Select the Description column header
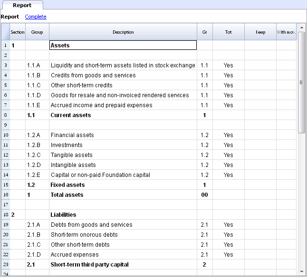The width and height of the screenshot is (307, 277). 123,32
